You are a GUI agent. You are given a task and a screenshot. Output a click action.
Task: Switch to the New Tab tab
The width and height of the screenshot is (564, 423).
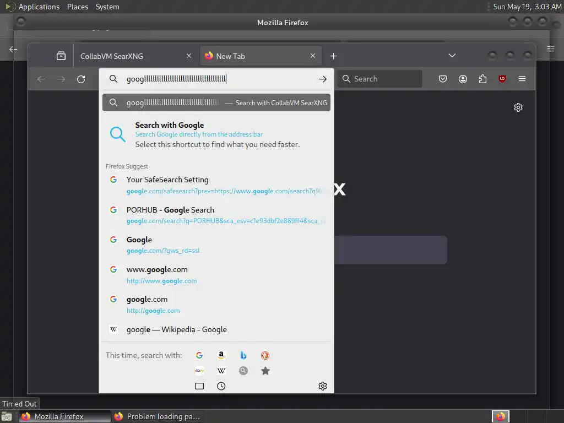point(261,56)
